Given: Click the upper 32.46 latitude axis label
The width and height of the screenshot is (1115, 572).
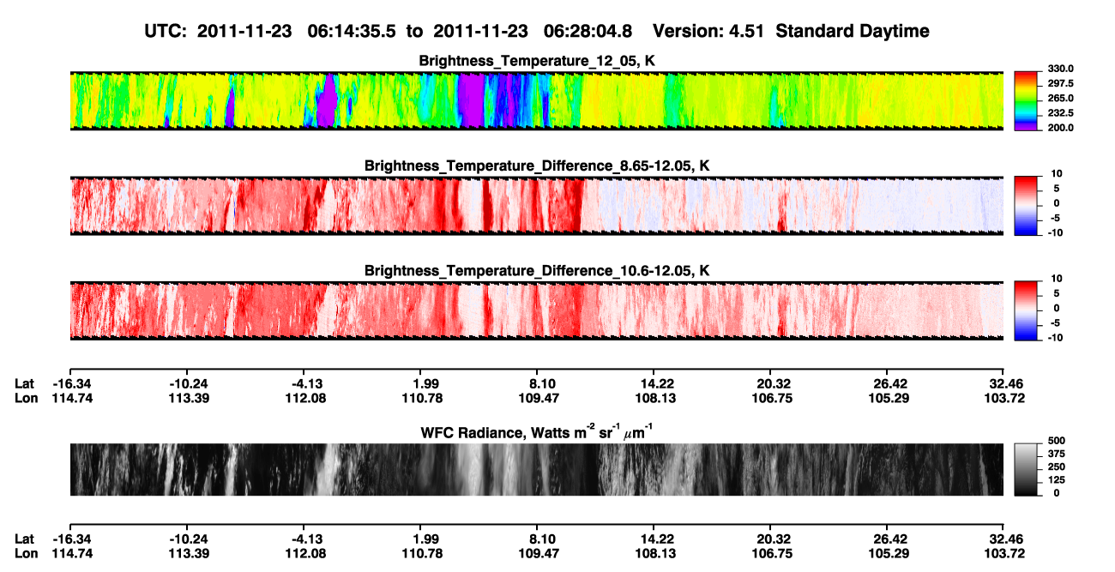Looking at the screenshot, I should [x=1005, y=383].
